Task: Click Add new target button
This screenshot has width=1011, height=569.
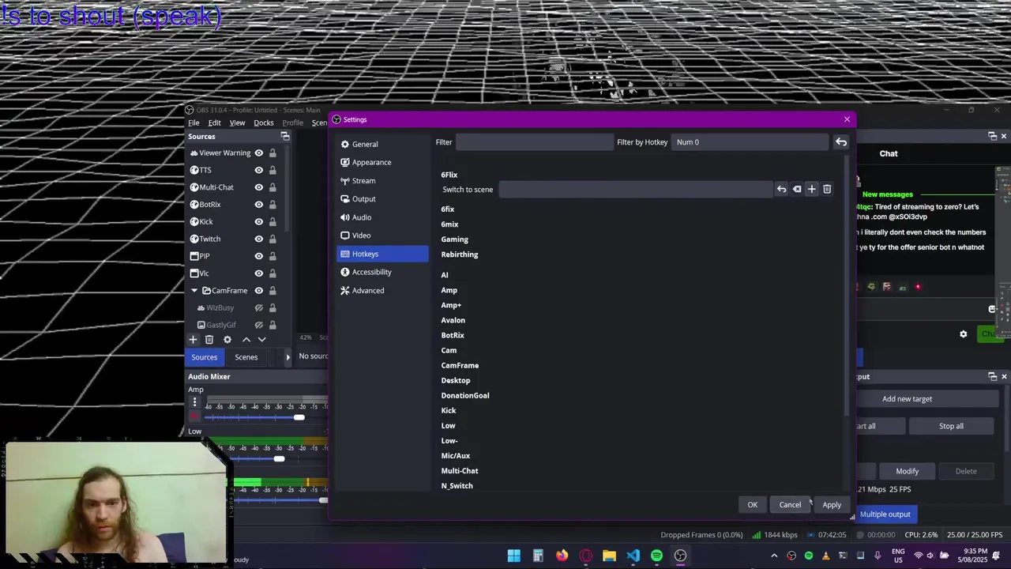Action: pos(907,399)
